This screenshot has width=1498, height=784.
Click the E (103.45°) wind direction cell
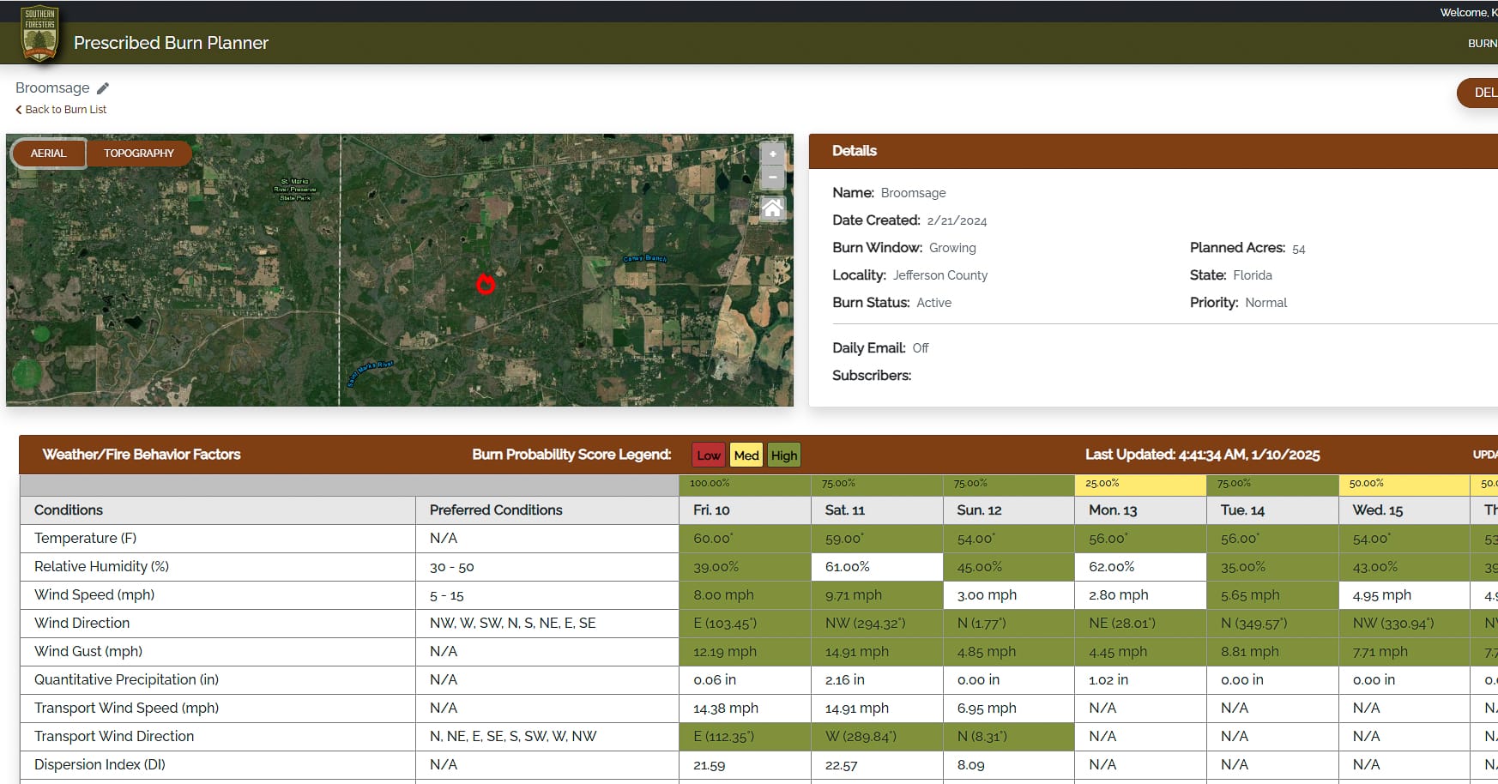pyautogui.click(x=745, y=624)
